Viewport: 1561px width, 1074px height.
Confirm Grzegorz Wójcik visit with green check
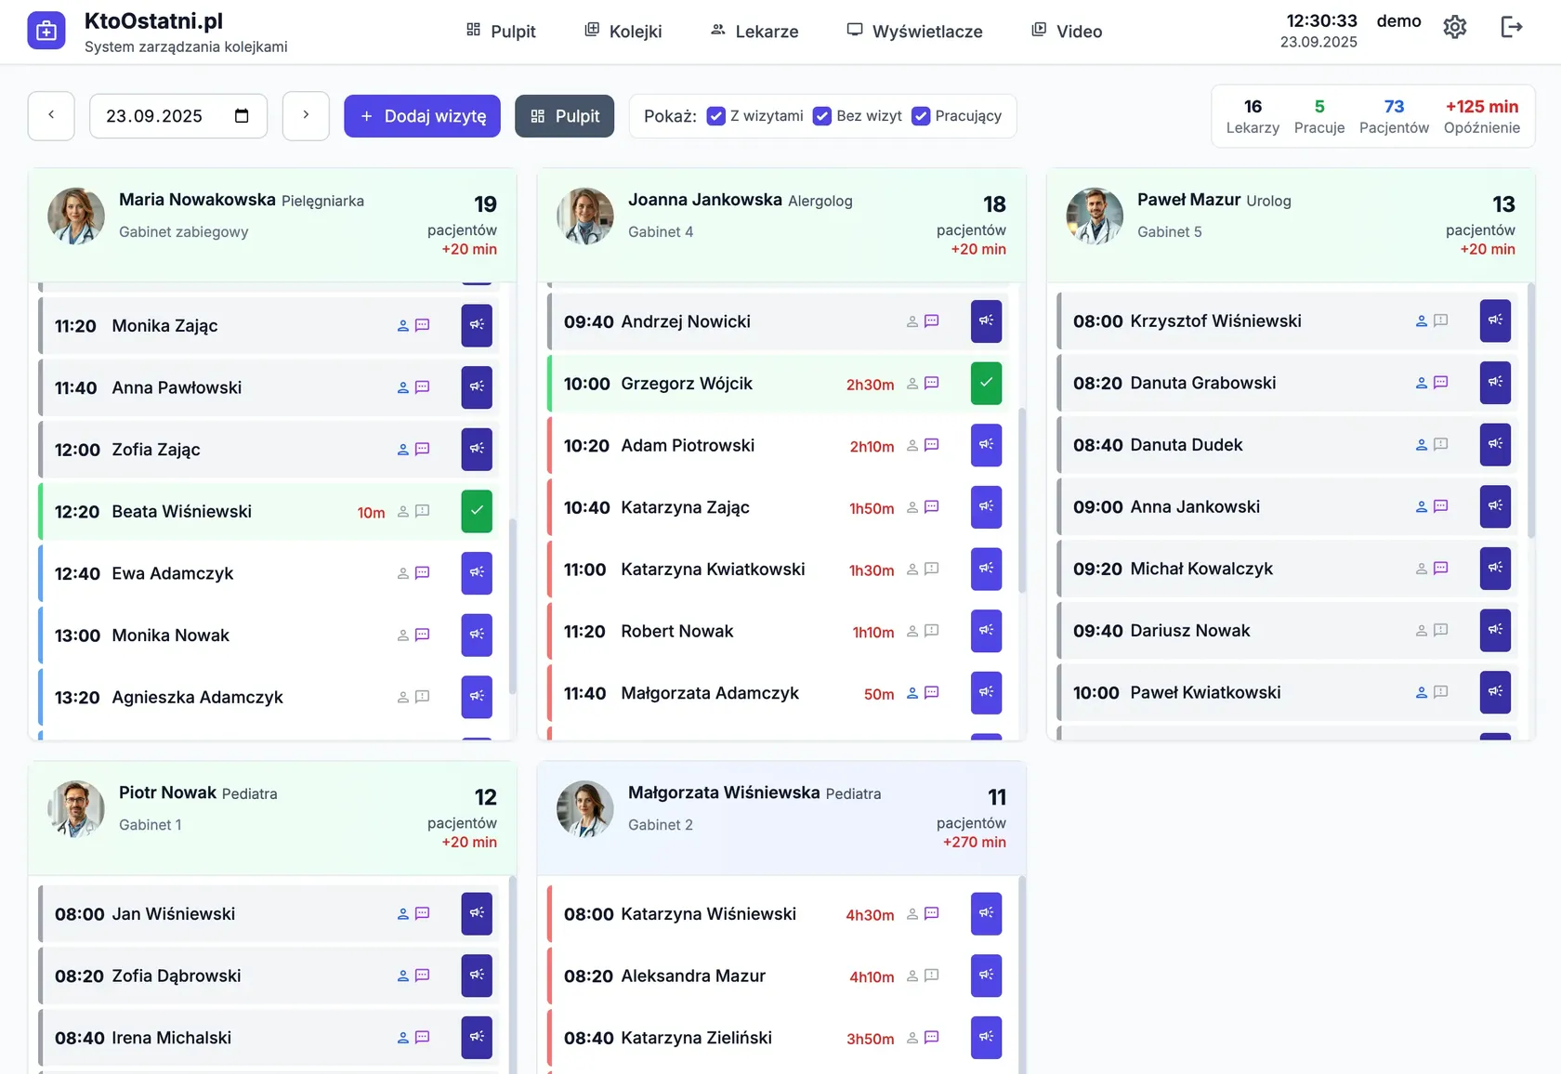[986, 383]
